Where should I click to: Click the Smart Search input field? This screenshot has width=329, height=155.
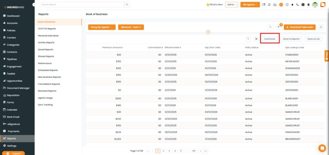[x=82, y=5]
